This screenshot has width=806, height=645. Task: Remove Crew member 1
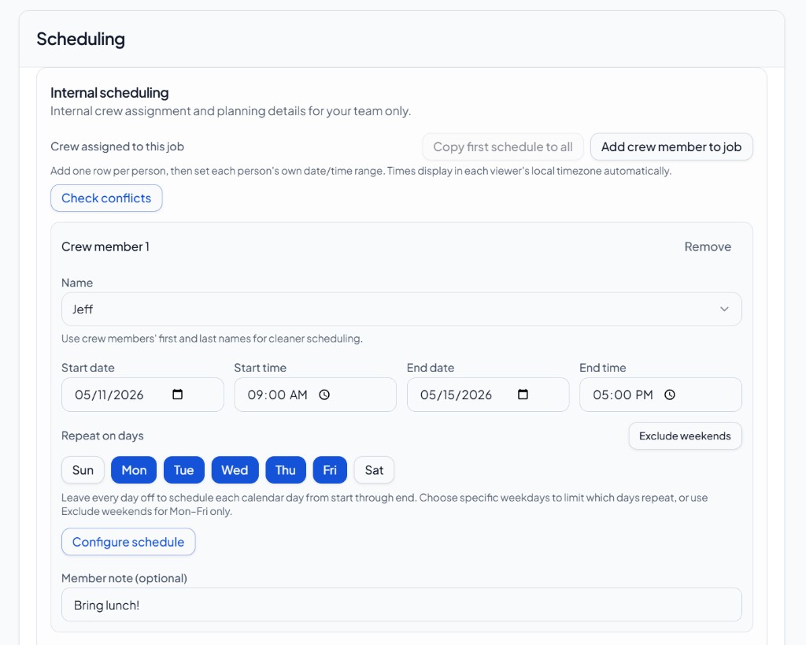point(708,247)
